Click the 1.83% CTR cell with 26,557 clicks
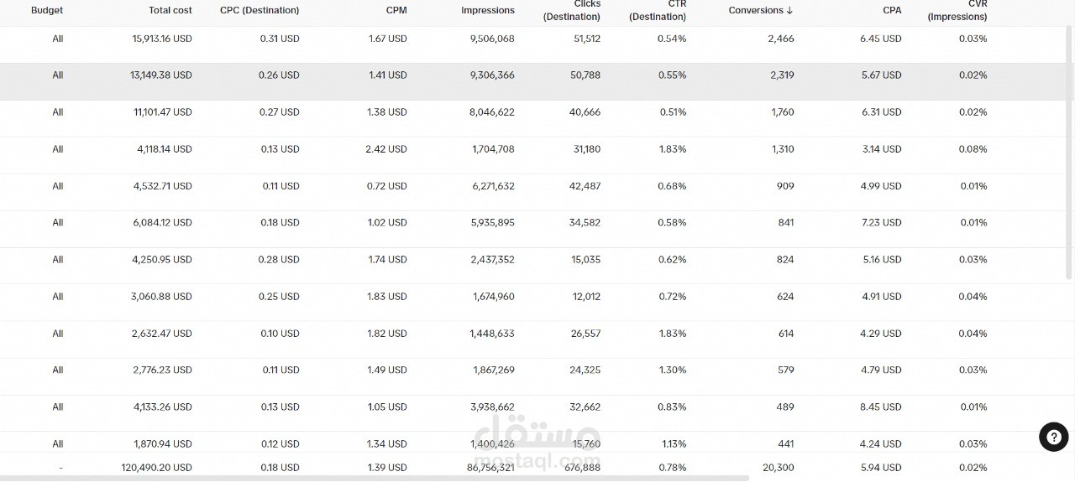Viewport: 1075px width, 482px height. tap(673, 334)
